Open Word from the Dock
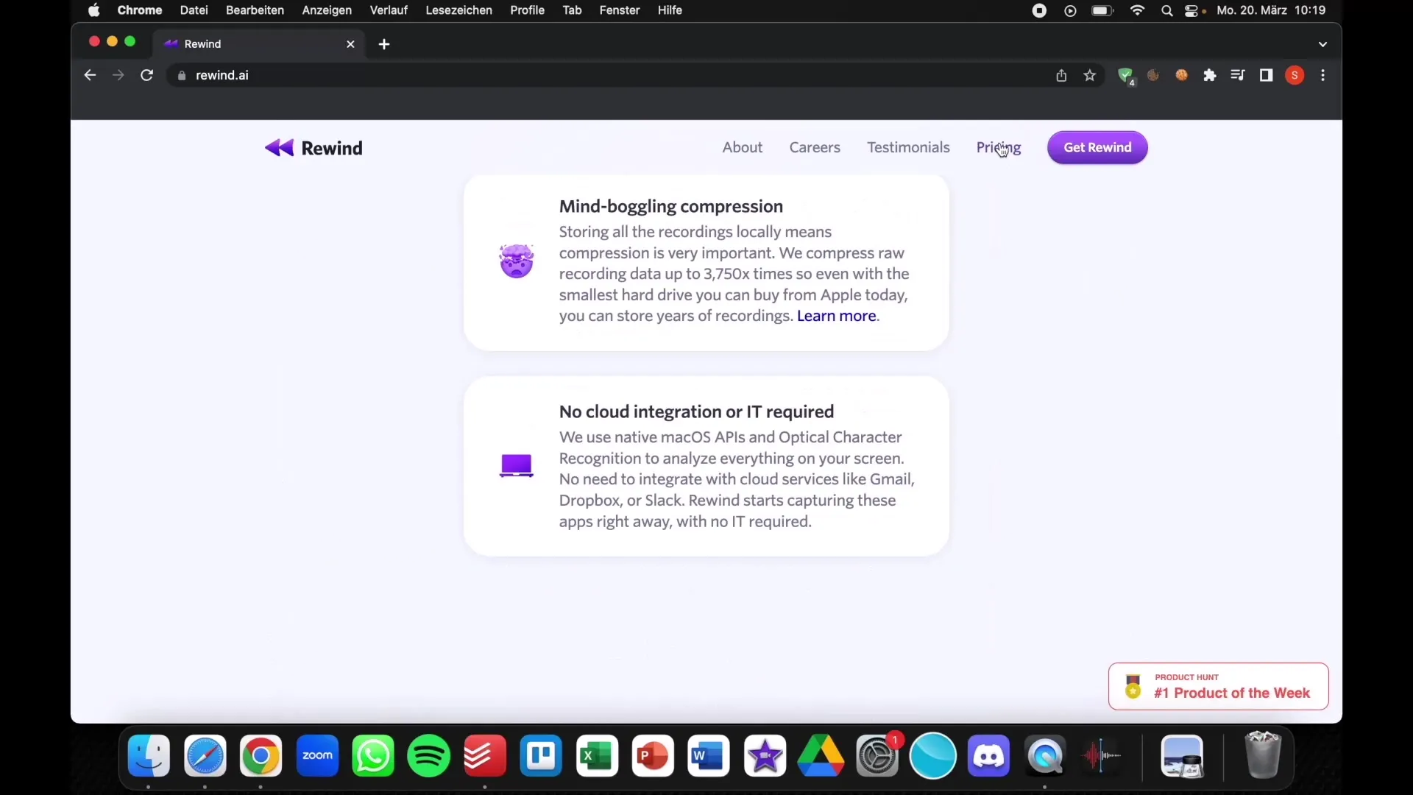This screenshot has width=1413, height=795. tap(709, 756)
